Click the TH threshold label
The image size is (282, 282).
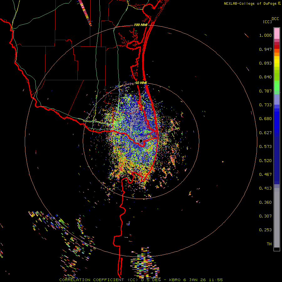pyautogui.click(x=269, y=244)
